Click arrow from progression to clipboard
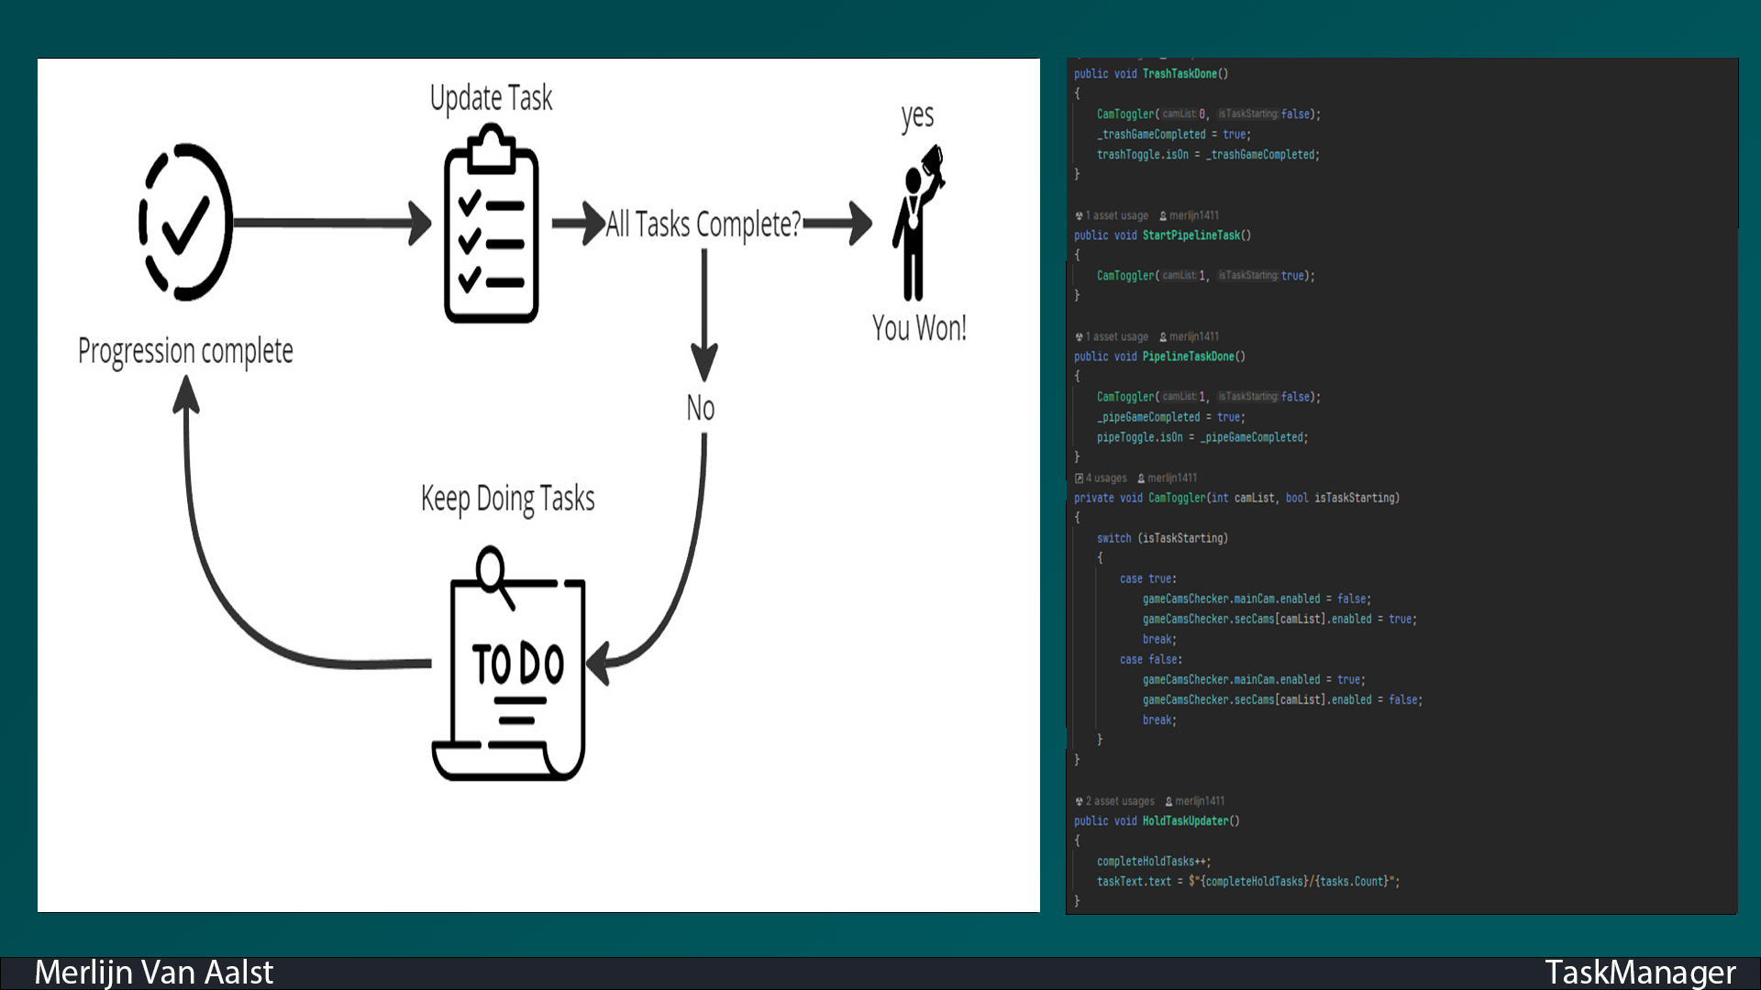1761x990 pixels. 332,223
